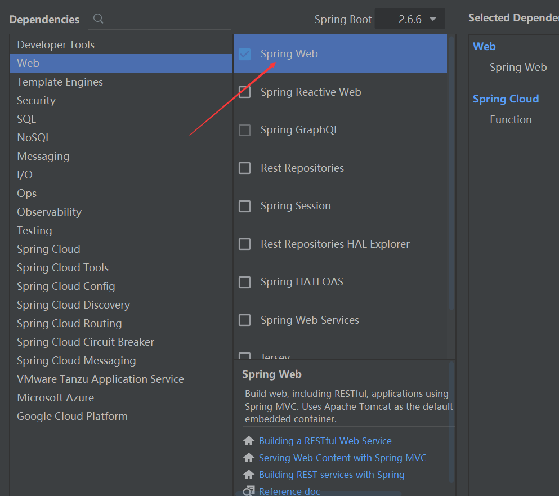Choose the Google Cloud Platform category

pyautogui.click(x=121, y=416)
